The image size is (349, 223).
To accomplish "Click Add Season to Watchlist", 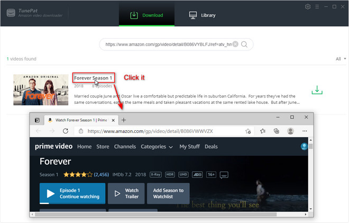I will click(x=168, y=193).
